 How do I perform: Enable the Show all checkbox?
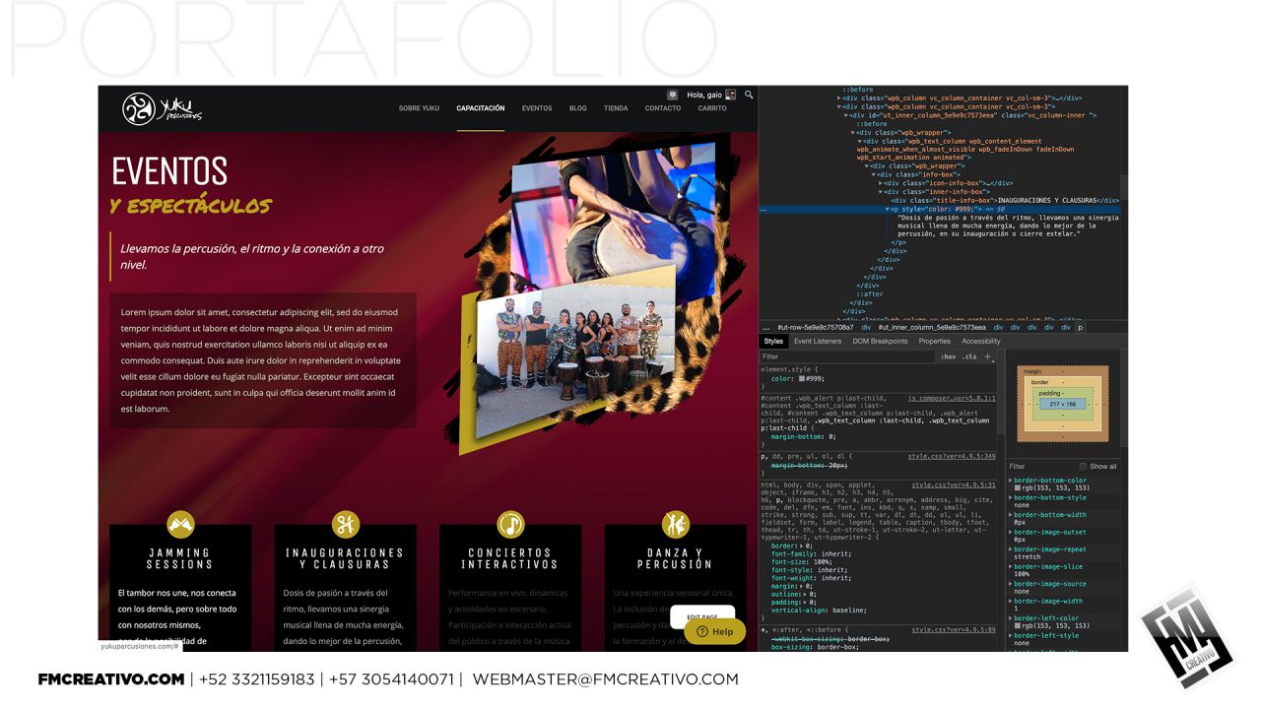(1084, 466)
